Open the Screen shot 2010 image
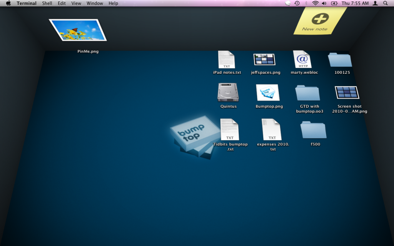Image resolution: width=394 pixels, height=246 pixels. [x=347, y=93]
